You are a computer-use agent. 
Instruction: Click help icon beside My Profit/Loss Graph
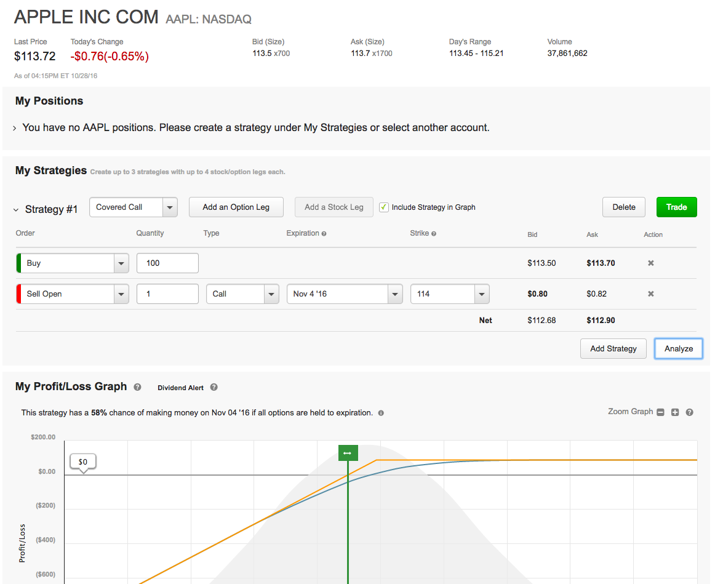point(137,387)
